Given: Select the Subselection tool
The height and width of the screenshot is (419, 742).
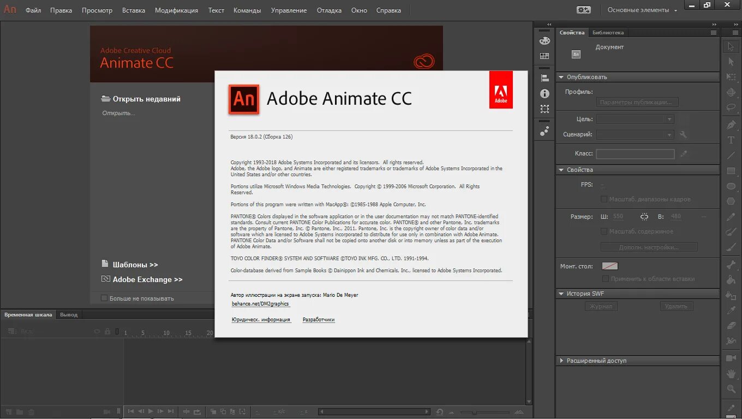Looking at the screenshot, I should (x=731, y=62).
